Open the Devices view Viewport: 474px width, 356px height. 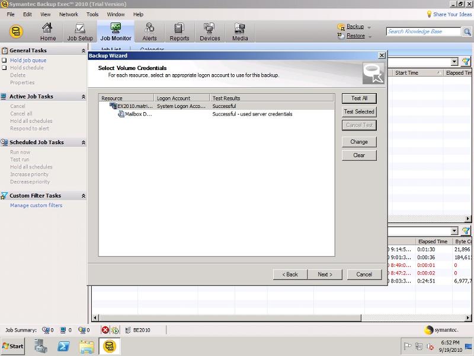click(x=210, y=31)
